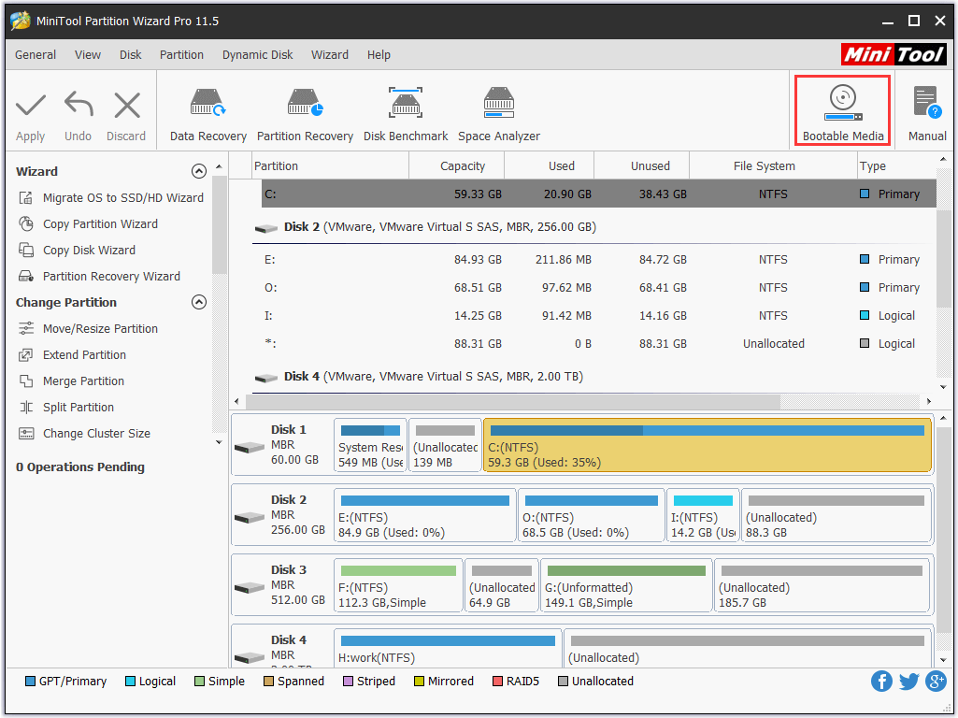This screenshot has width=958, height=718.
Task: Click the Copy Disk Wizard icon
Action: point(25,250)
